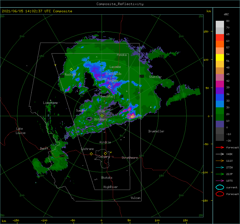Click the Lacombe city label
The image size is (240, 224).
[x=115, y=67]
